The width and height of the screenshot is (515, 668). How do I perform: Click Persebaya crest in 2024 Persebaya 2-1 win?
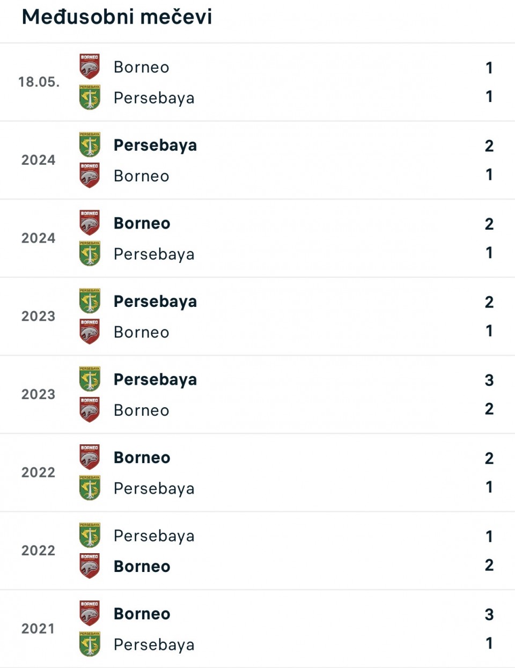[x=90, y=145]
